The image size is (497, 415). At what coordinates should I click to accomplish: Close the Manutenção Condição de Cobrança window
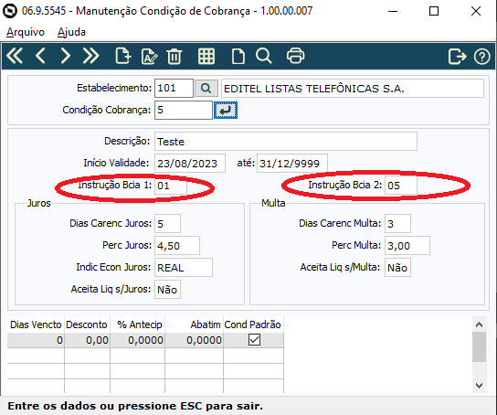click(x=475, y=11)
